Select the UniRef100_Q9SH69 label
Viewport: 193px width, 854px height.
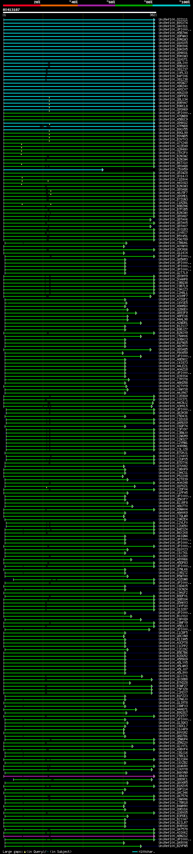[x=173, y=109]
